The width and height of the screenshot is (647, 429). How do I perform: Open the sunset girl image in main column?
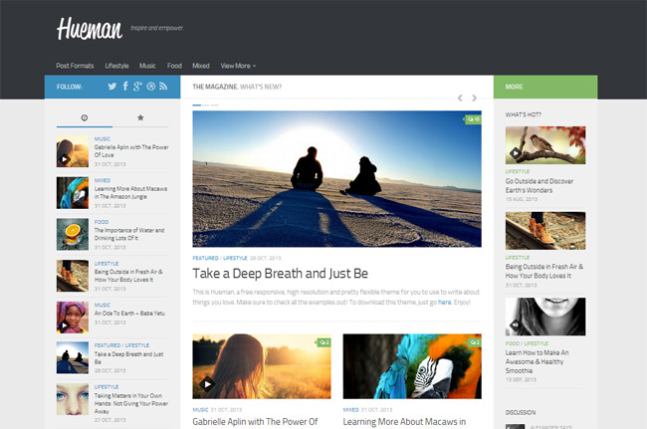[262, 366]
